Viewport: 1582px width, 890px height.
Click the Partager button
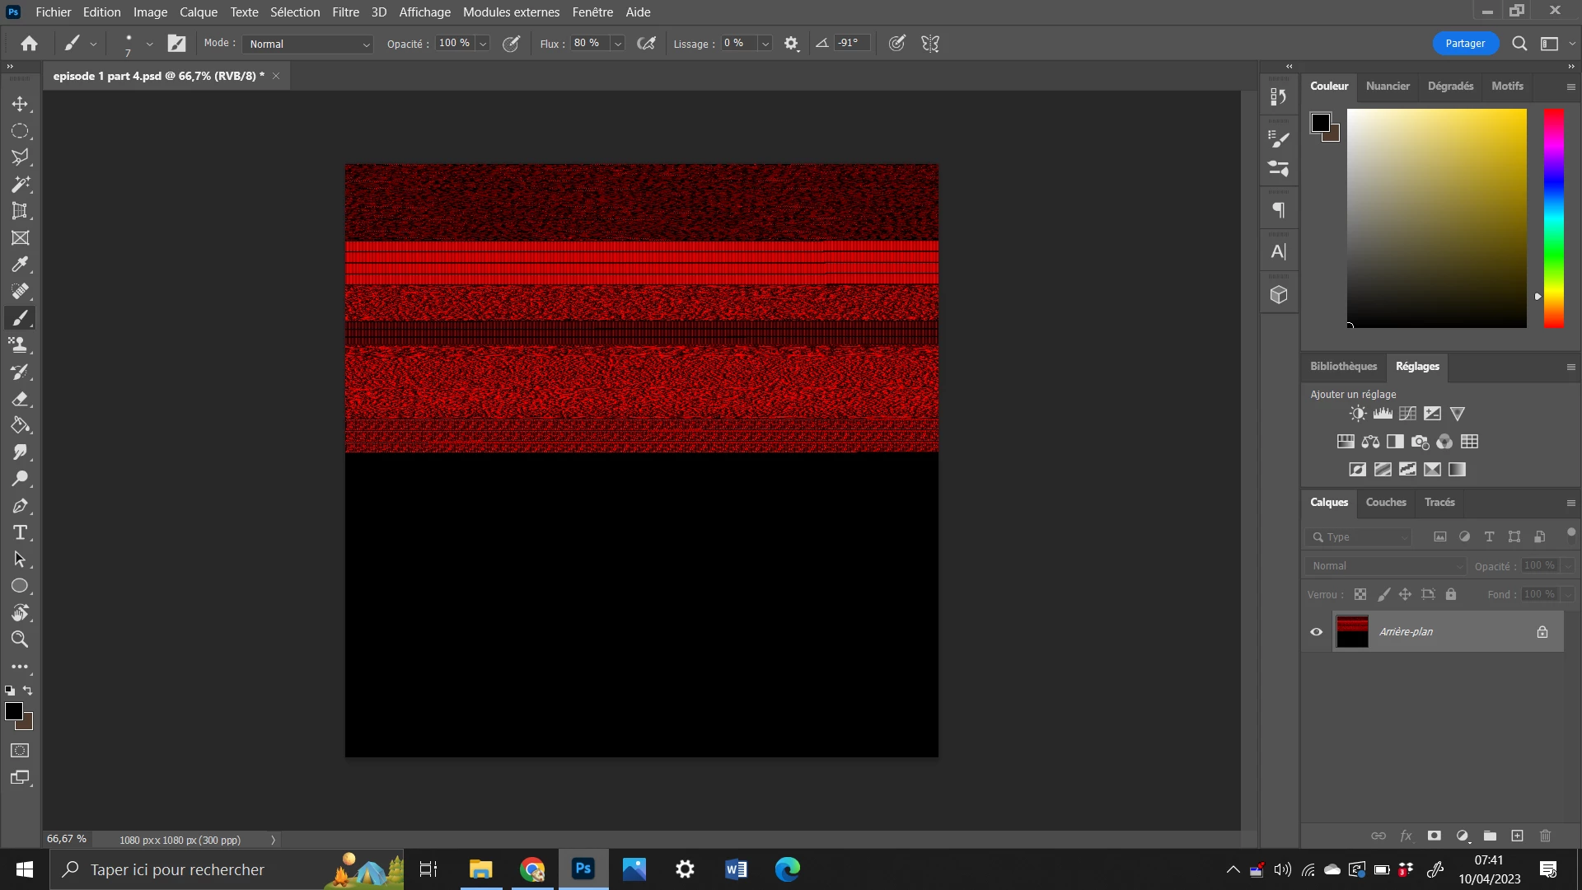tap(1464, 44)
